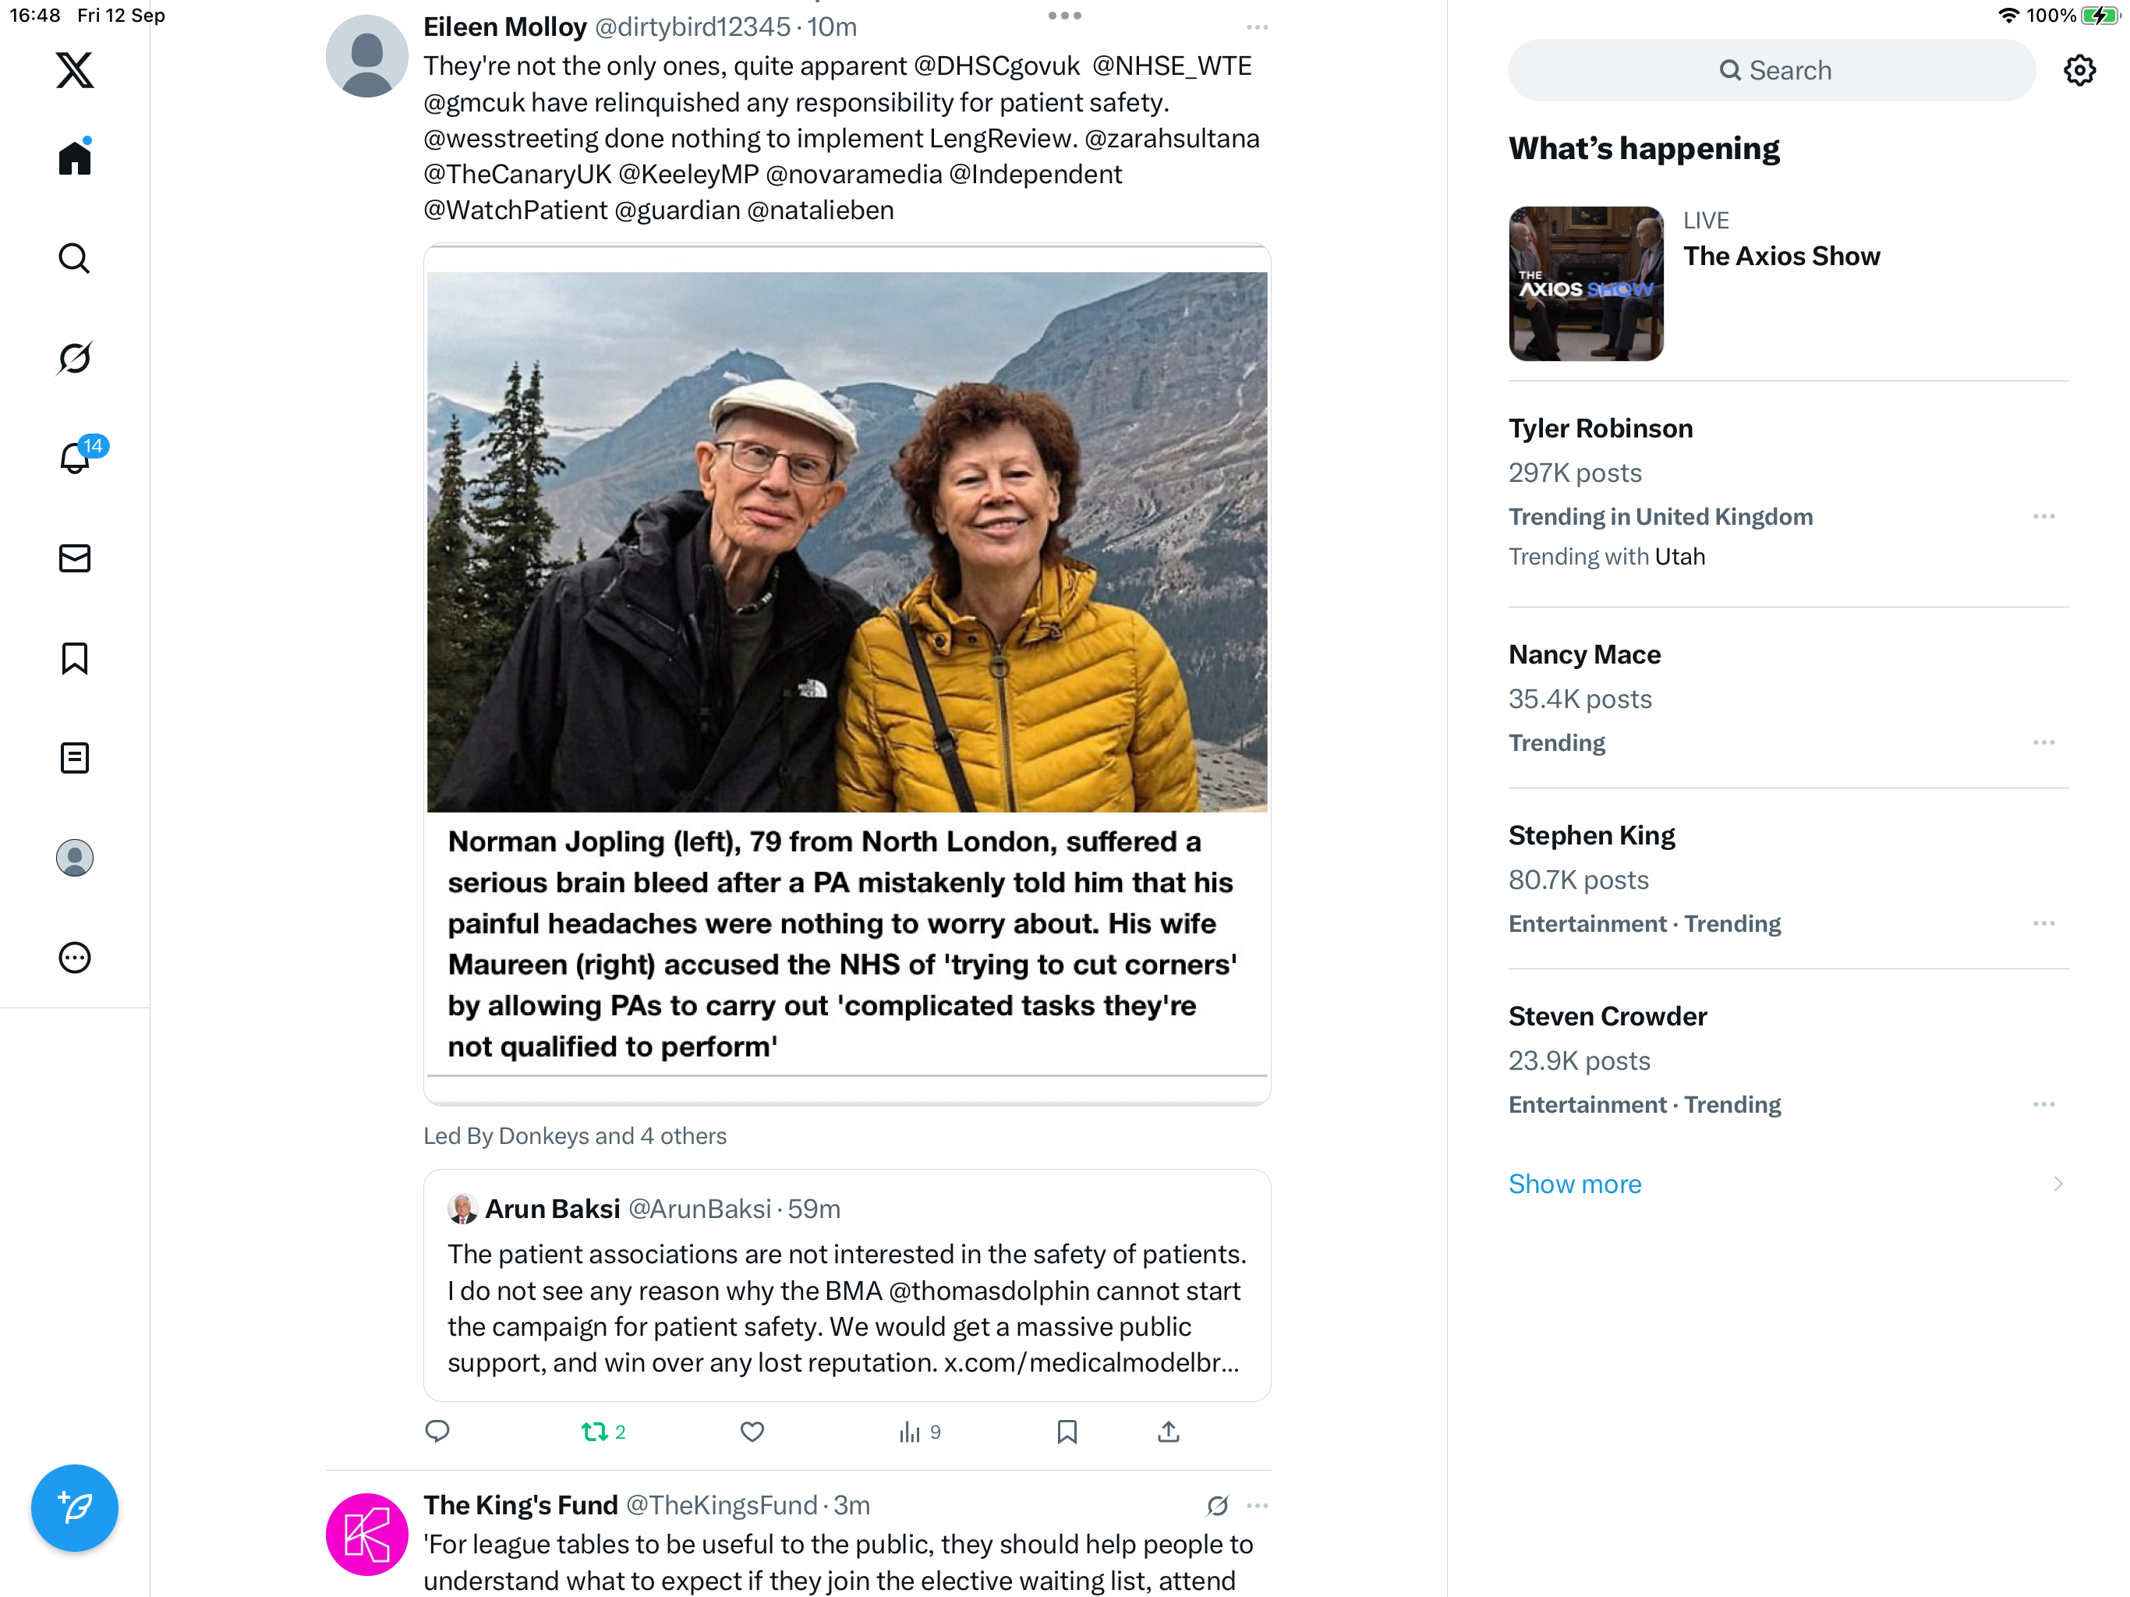Expand options for Nancy Mace trend
2130x1597 pixels.
(x=2043, y=742)
